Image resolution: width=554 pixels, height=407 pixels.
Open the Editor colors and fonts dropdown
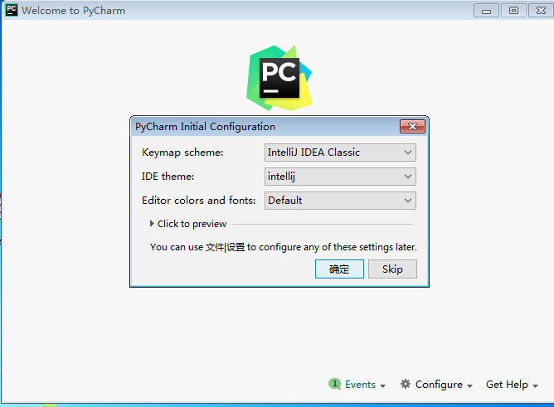pyautogui.click(x=340, y=201)
